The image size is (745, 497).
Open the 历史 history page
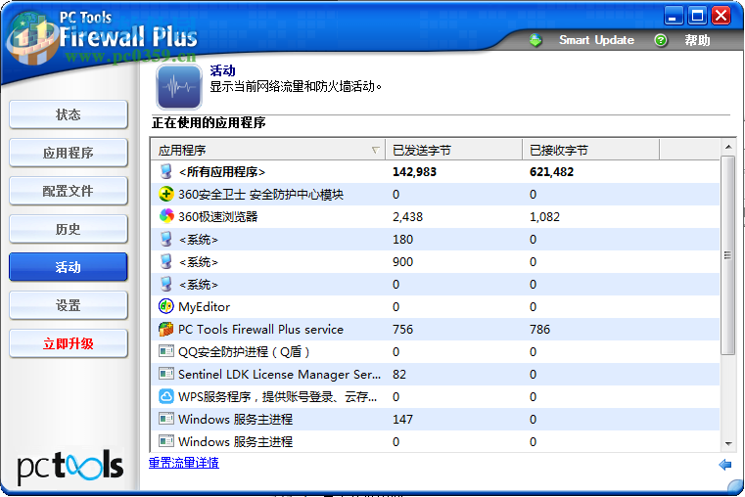(x=69, y=229)
